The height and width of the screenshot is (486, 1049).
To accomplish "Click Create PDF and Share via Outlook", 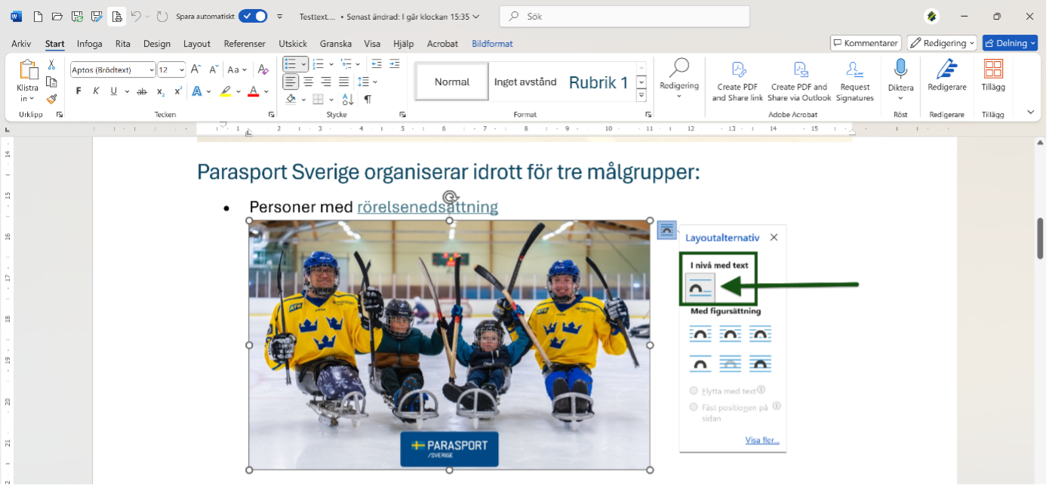I will pos(799,82).
